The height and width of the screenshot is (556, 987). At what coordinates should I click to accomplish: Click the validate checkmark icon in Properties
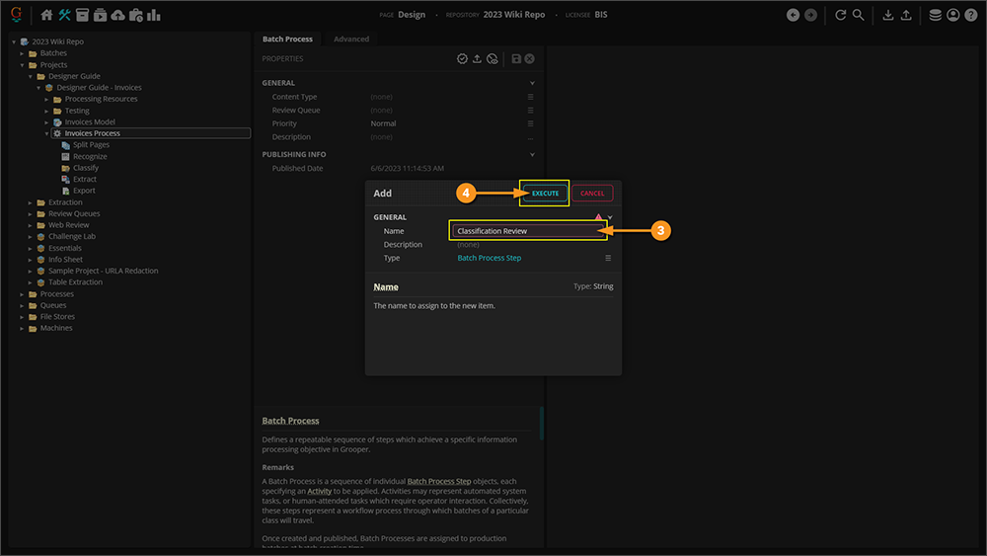click(x=462, y=59)
